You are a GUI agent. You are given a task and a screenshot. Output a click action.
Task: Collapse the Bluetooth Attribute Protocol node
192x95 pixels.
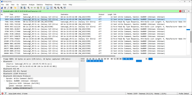(x=2, y=76)
